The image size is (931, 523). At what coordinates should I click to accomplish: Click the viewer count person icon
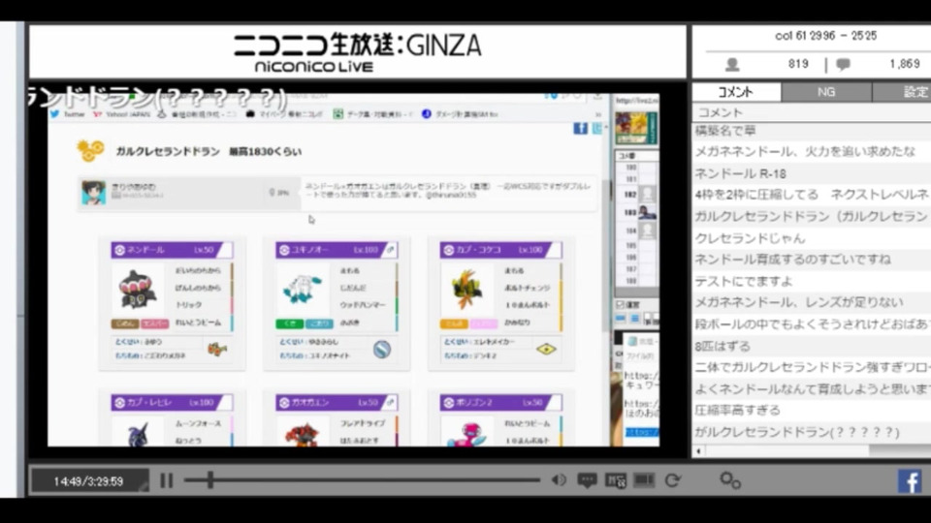732,64
